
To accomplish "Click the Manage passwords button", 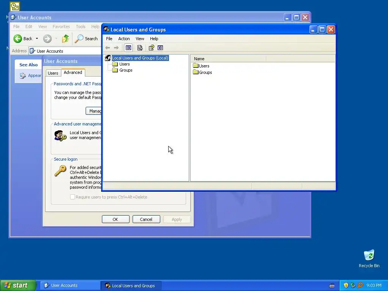I will click(94, 111).
